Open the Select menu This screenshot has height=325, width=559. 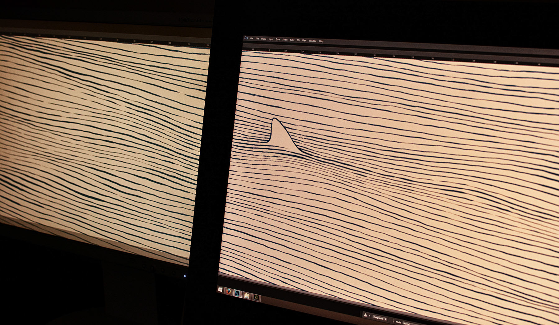285,40
